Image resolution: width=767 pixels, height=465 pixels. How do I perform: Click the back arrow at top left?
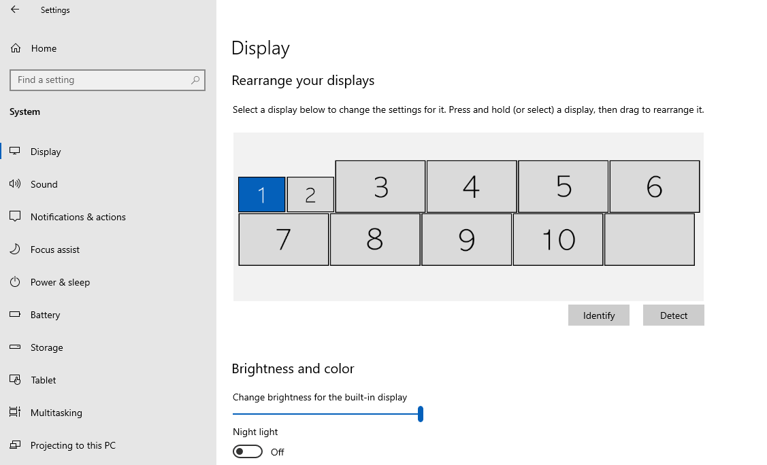point(14,10)
